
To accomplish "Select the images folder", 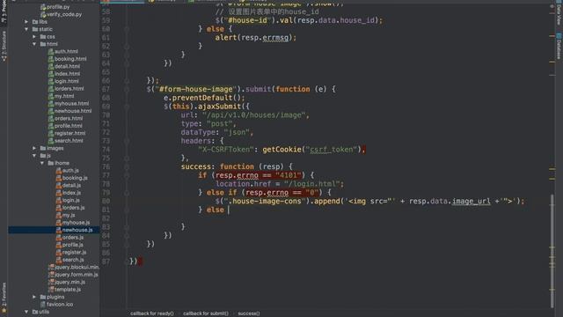I will click(x=52, y=148).
